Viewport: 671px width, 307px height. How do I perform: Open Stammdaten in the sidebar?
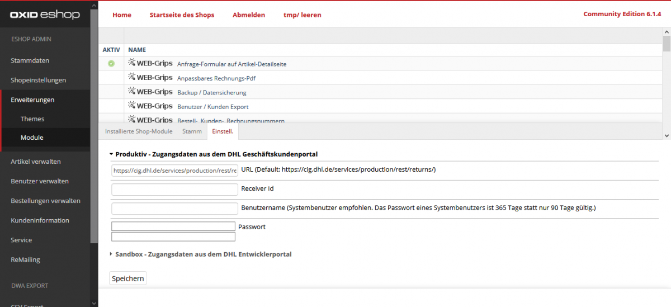pos(30,60)
